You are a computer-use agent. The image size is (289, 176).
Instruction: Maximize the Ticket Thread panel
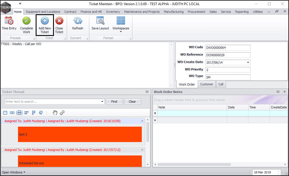(147, 92)
